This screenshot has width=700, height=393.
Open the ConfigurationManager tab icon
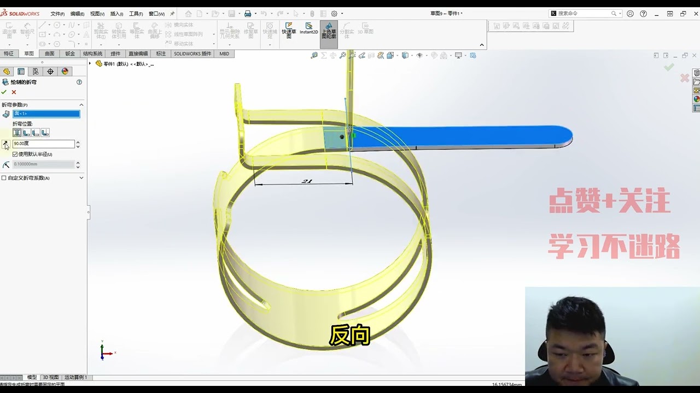[36, 72]
